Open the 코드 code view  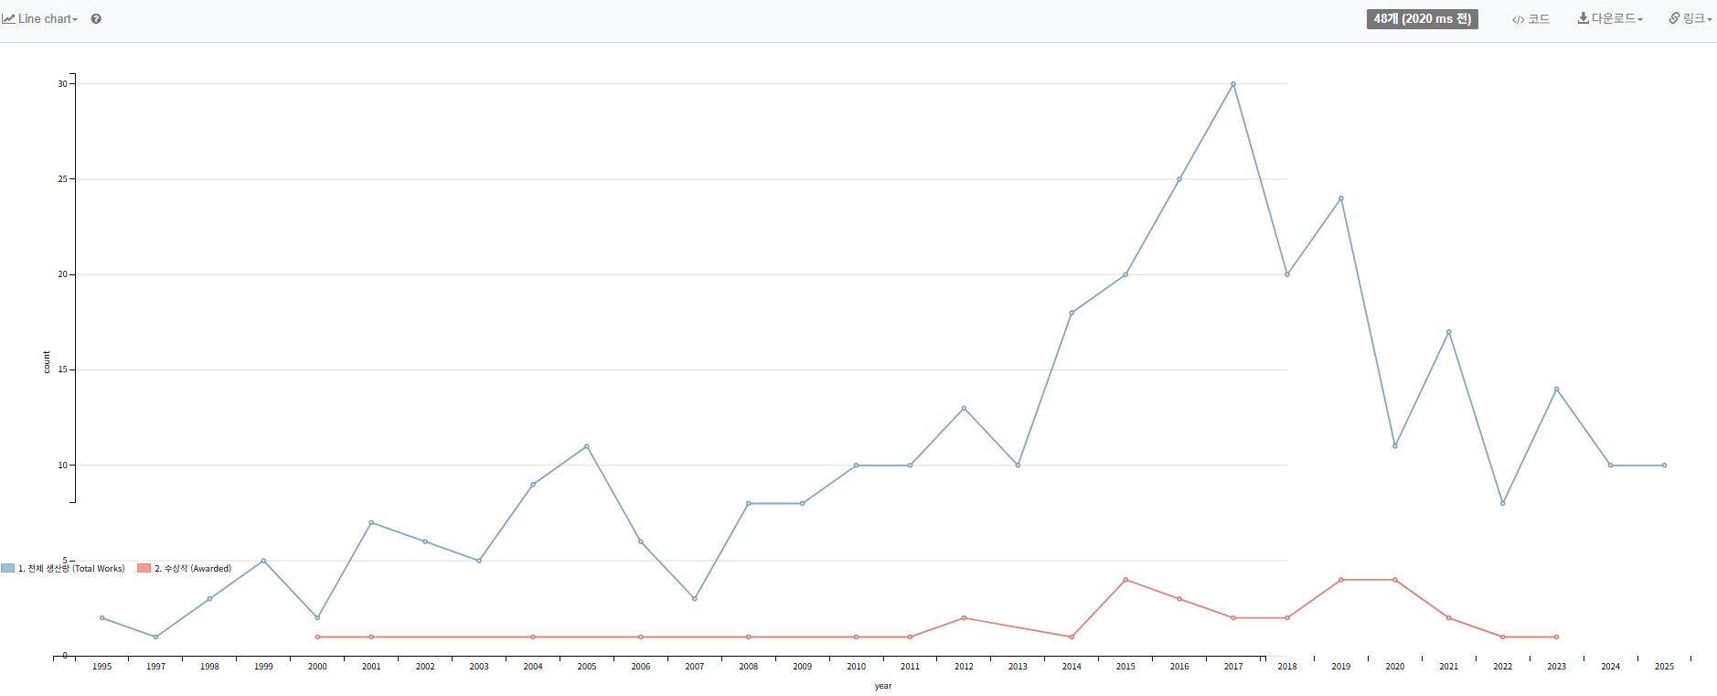[x=1530, y=19]
